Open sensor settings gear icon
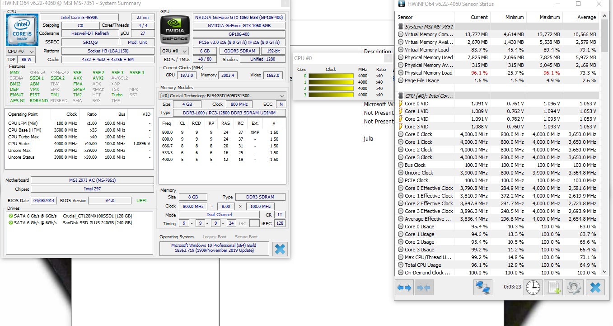The width and height of the screenshot is (613, 326). [x=574, y=287]
